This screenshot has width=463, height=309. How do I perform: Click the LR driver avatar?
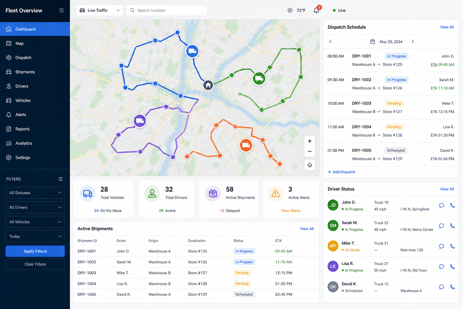click(333, 266)
